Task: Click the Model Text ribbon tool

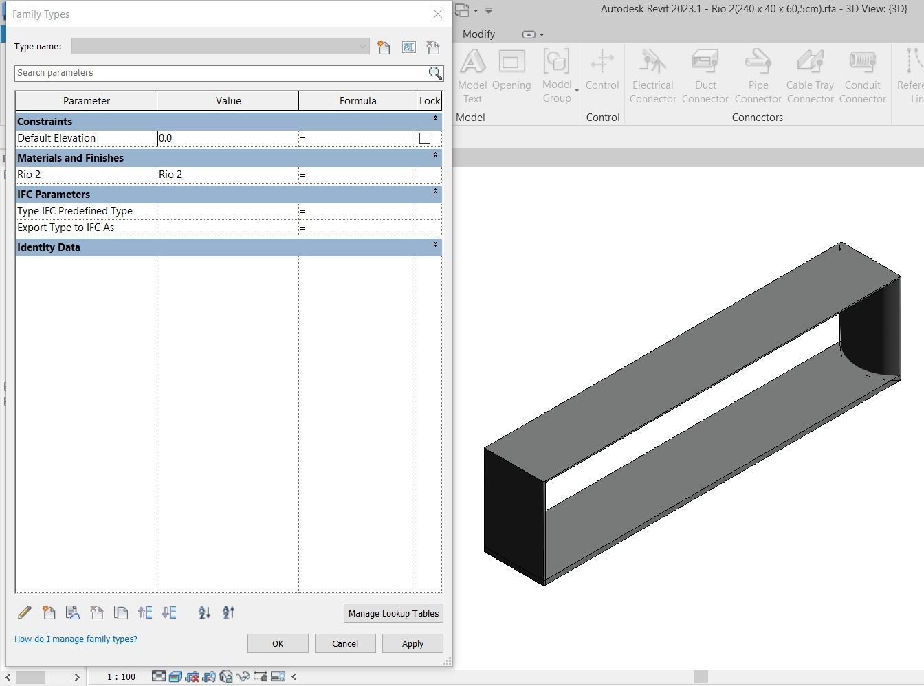Action: (472, 76)
